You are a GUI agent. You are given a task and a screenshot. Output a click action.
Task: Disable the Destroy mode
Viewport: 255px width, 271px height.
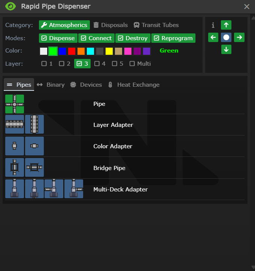pyautogui.click(x=133, y=38)
